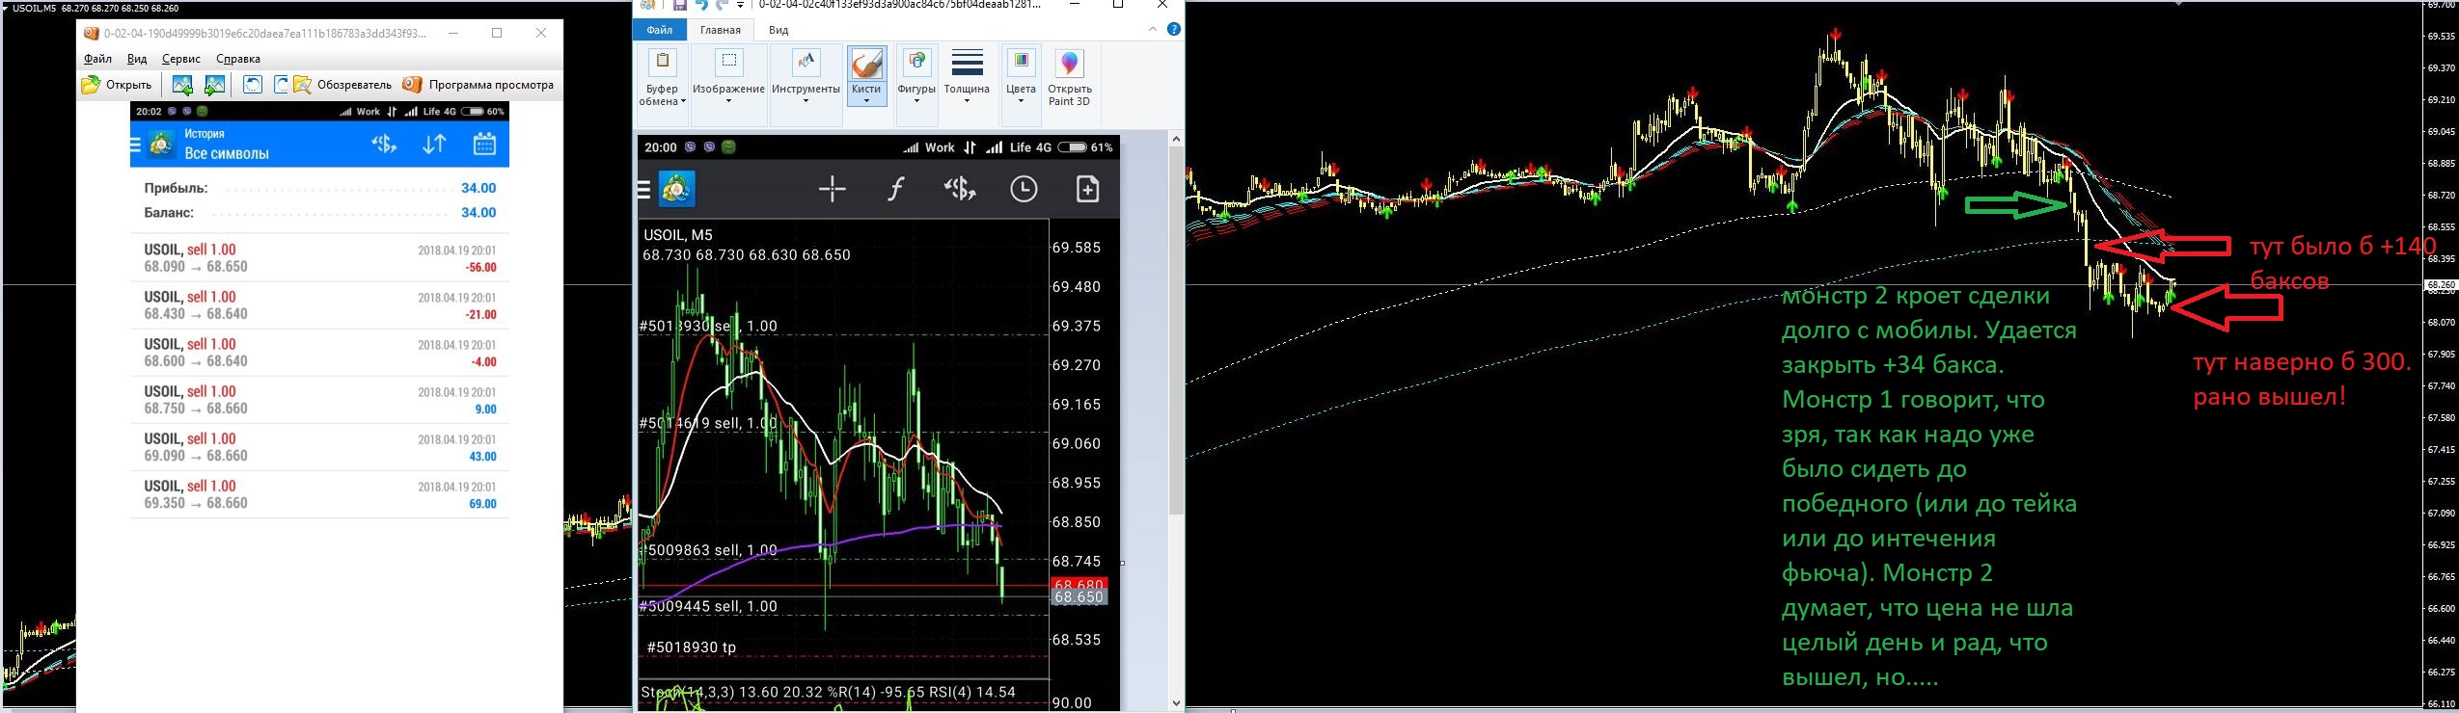This screenshot has height=713, width=2459.
Task: Click the MetaTrader logo in chart screen
Action: 676,189
